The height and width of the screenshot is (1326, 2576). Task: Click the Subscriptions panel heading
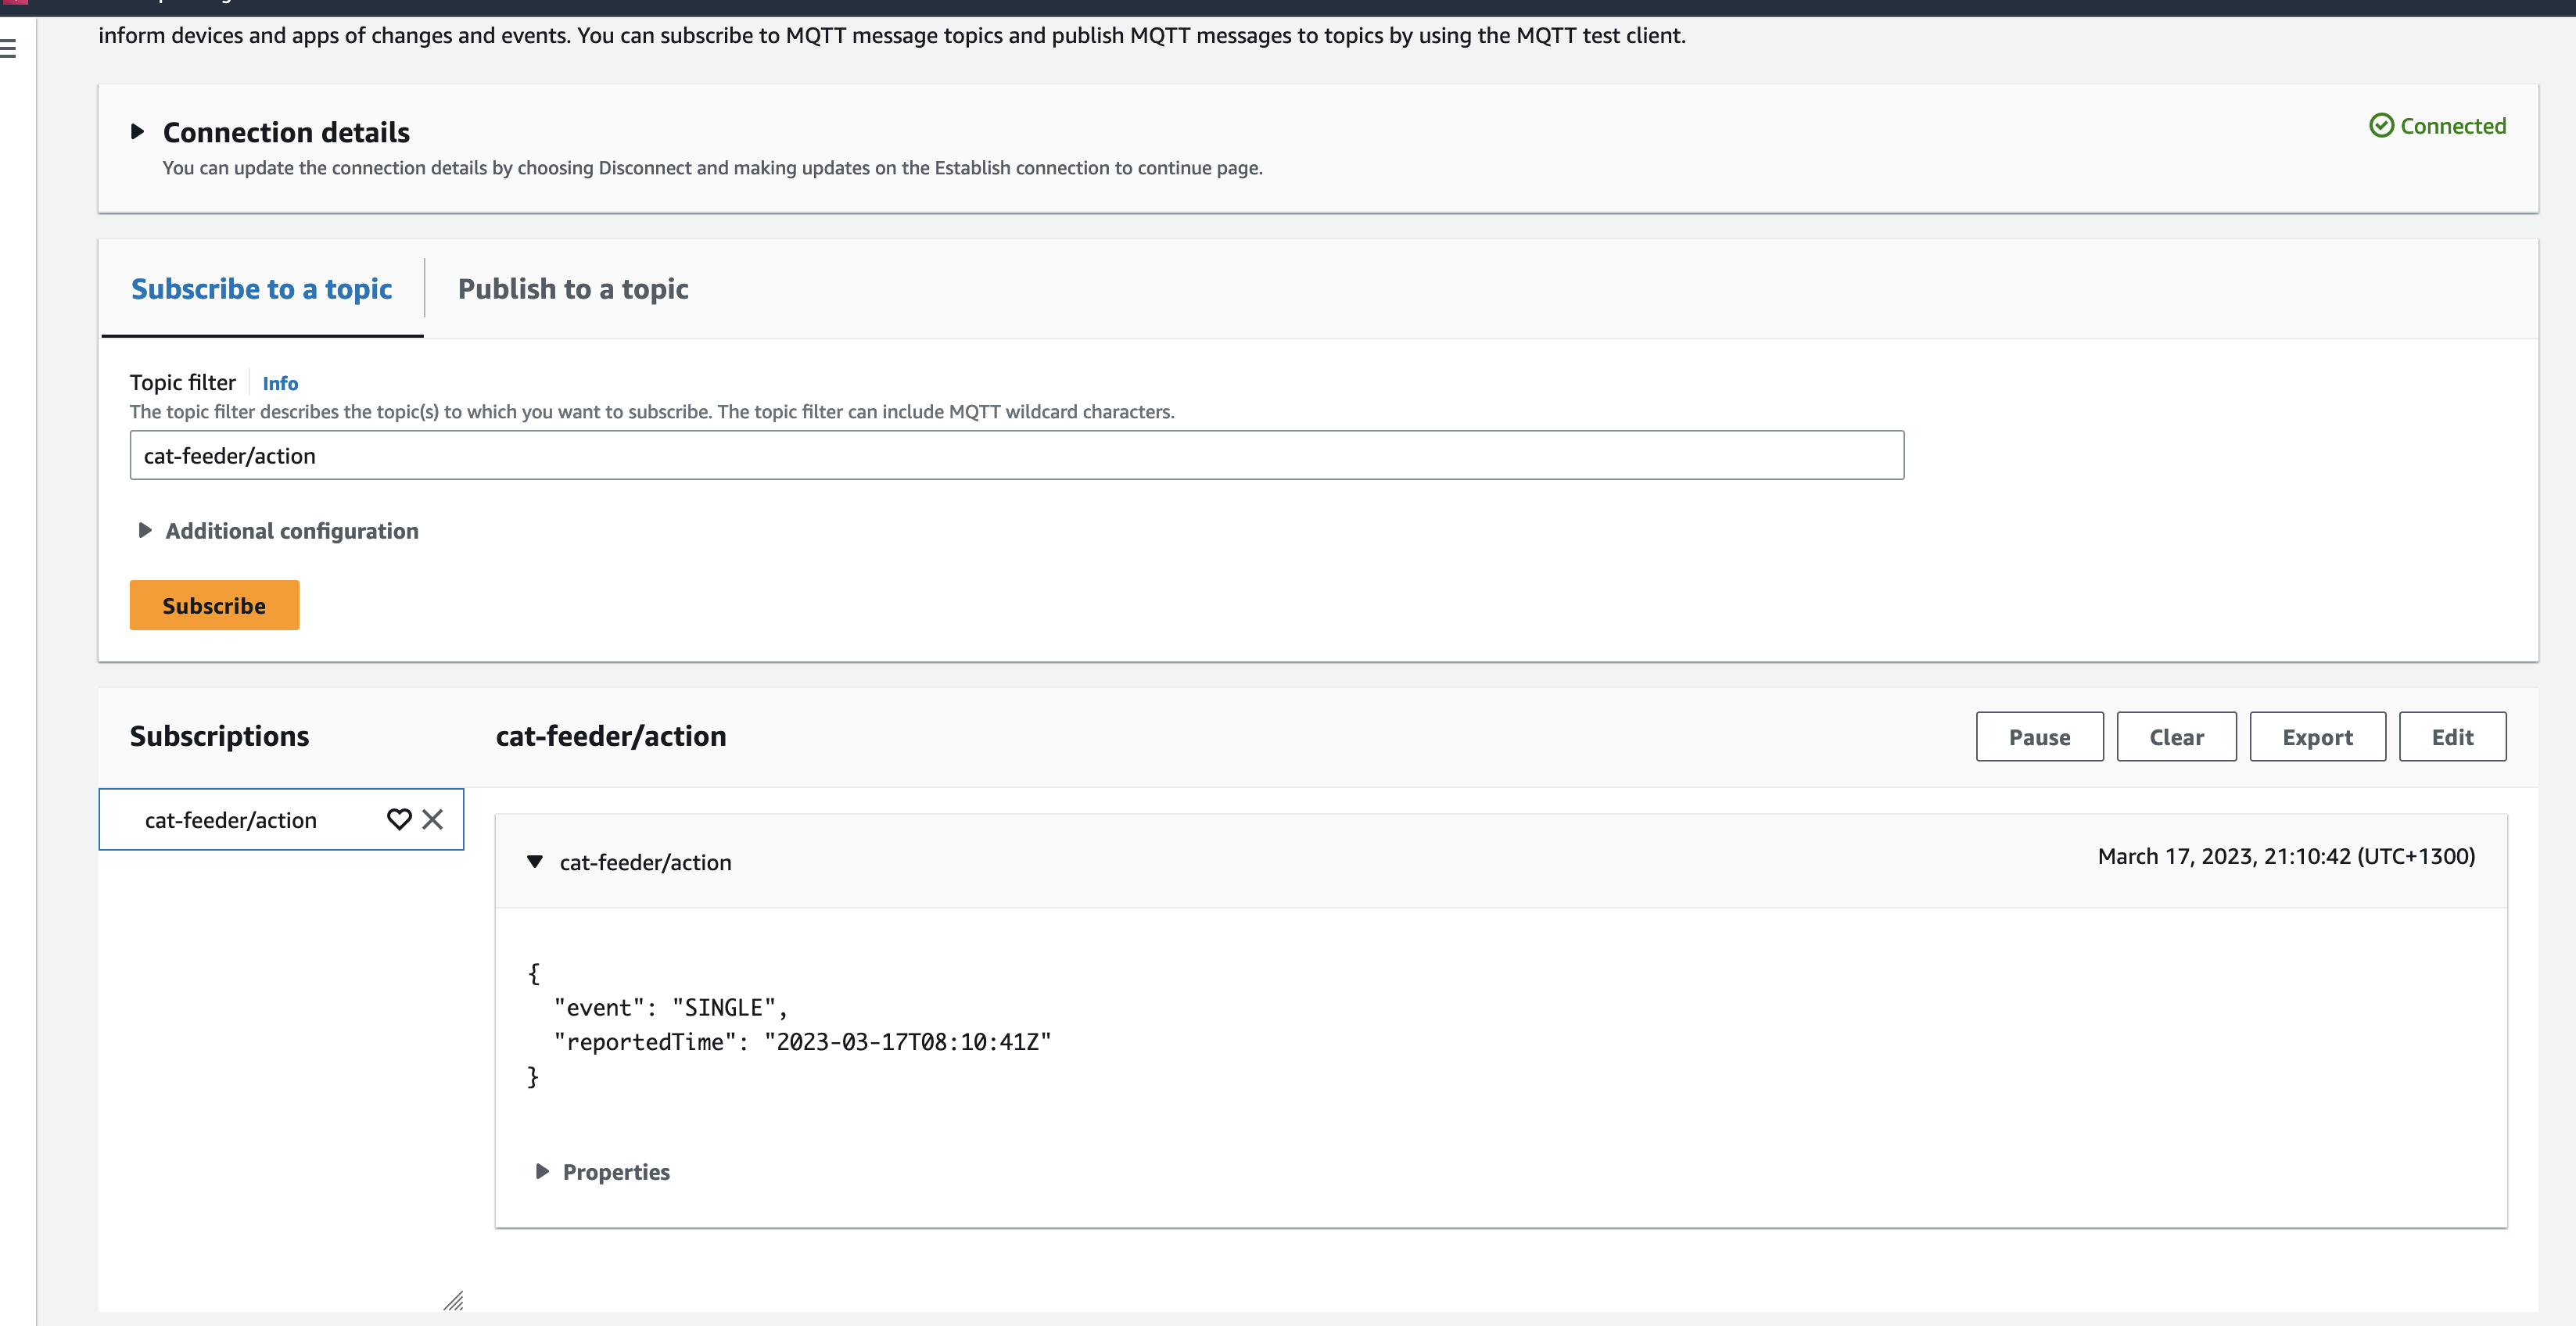[219, 736]
